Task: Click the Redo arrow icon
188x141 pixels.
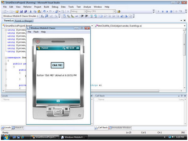Action: point(50,11)
